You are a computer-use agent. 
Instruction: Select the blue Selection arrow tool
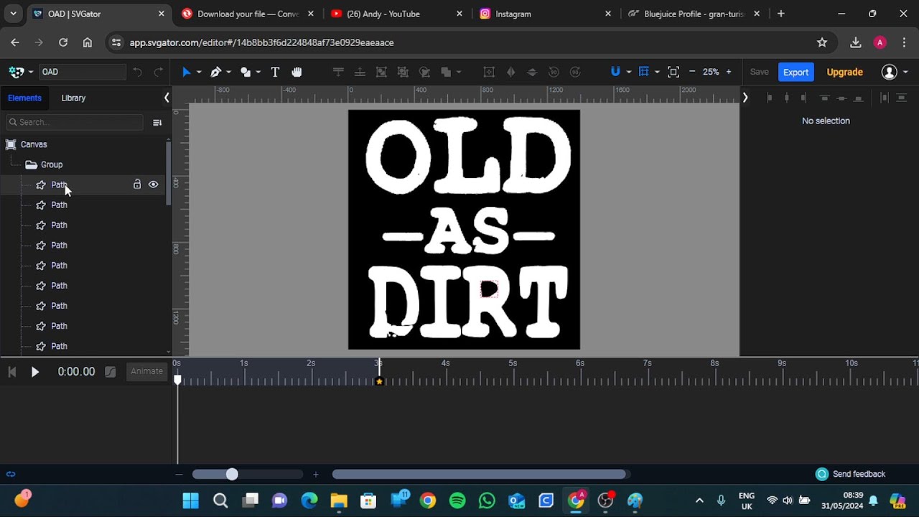(186, 72)
